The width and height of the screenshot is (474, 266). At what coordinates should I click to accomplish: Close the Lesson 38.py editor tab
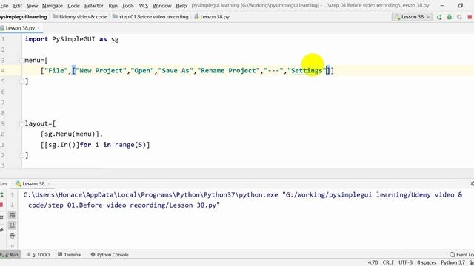[x=39, y=28]
